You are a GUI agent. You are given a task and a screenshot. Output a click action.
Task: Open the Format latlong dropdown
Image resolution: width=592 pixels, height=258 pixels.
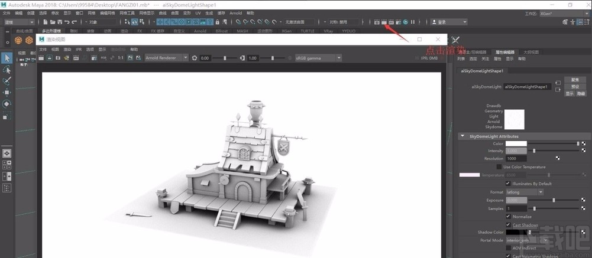525,192
